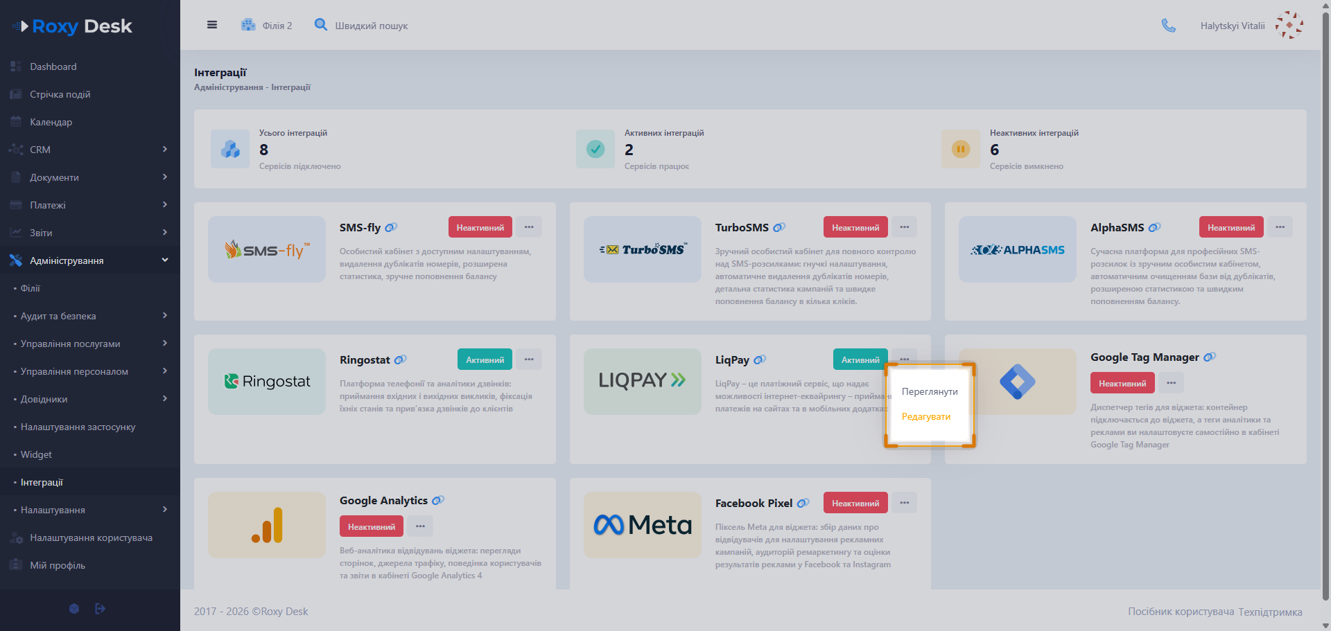Open the SMS-fly external link icon
Viewport: 1331px width, 631px height.
click(x=391, y=227)
